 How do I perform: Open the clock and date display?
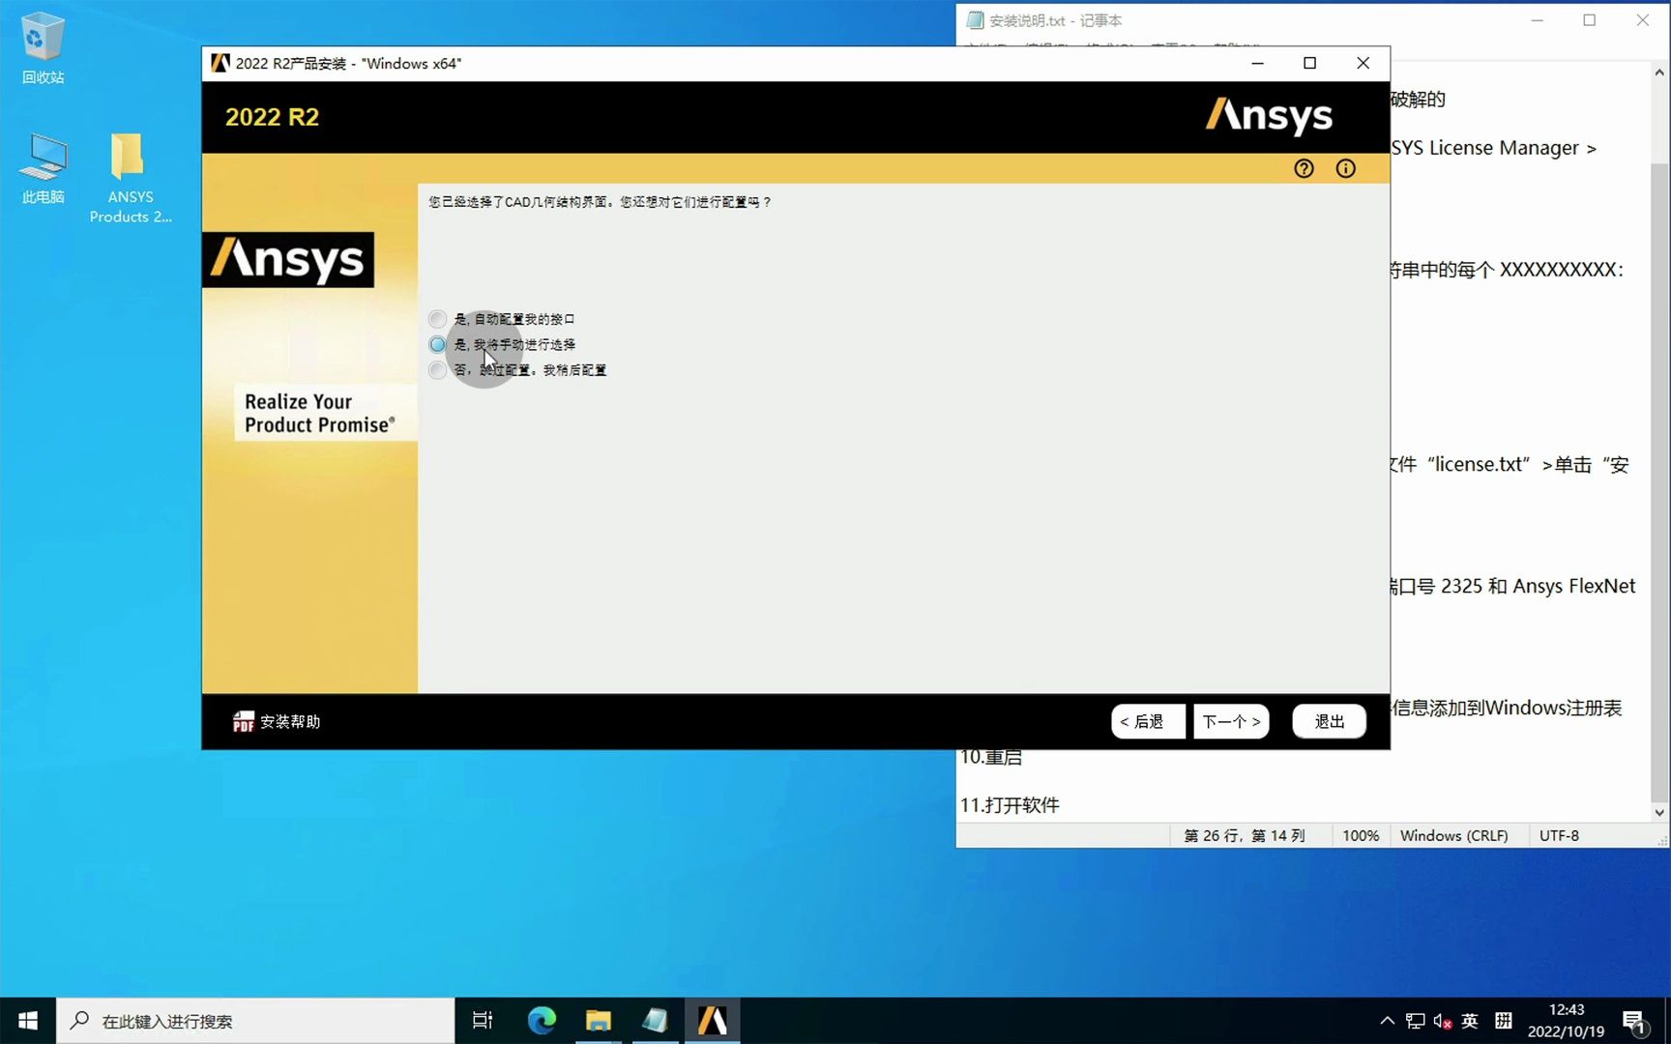coord(1566,1021)
